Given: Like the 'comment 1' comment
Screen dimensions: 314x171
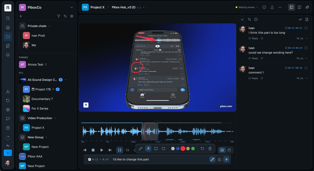Looking at the screenshot, I should click(262, 78).
